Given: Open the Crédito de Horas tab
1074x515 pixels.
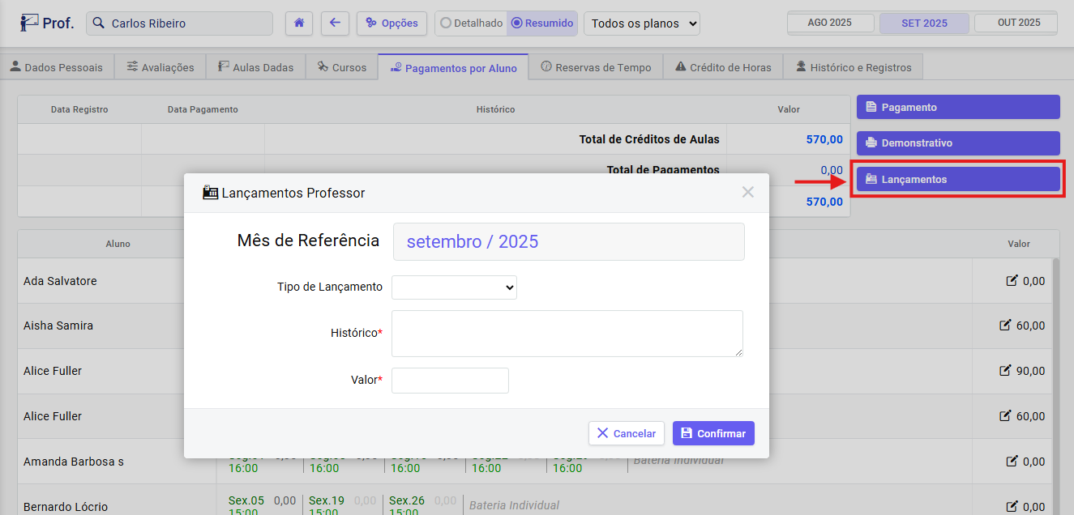Looking at the screenshot, I should [x=722, y=67].
